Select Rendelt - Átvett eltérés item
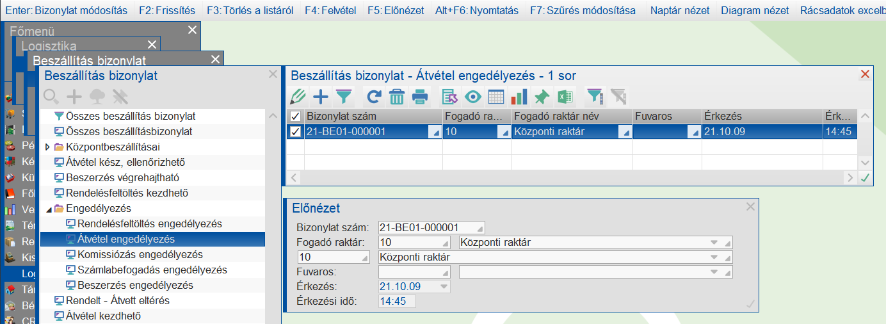 pyautogui.click(x=118, y=300)
